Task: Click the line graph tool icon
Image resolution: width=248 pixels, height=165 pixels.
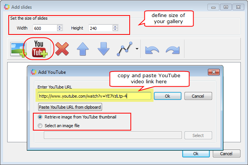Action: pyautogui.click(x=124, y=49)
